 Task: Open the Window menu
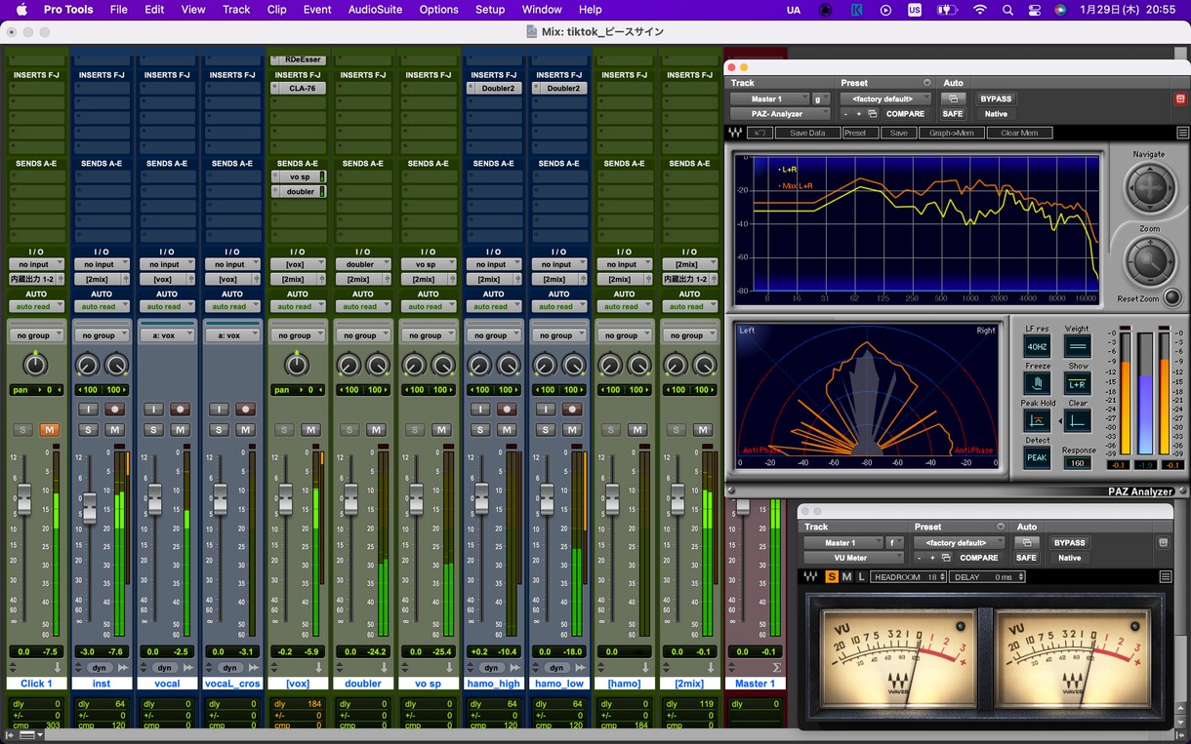(x=542, y=10)
